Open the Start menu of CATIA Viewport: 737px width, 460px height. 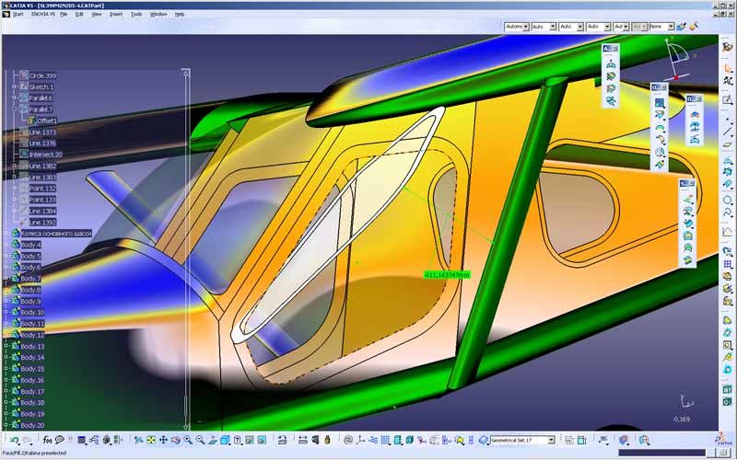click(18, 15)
